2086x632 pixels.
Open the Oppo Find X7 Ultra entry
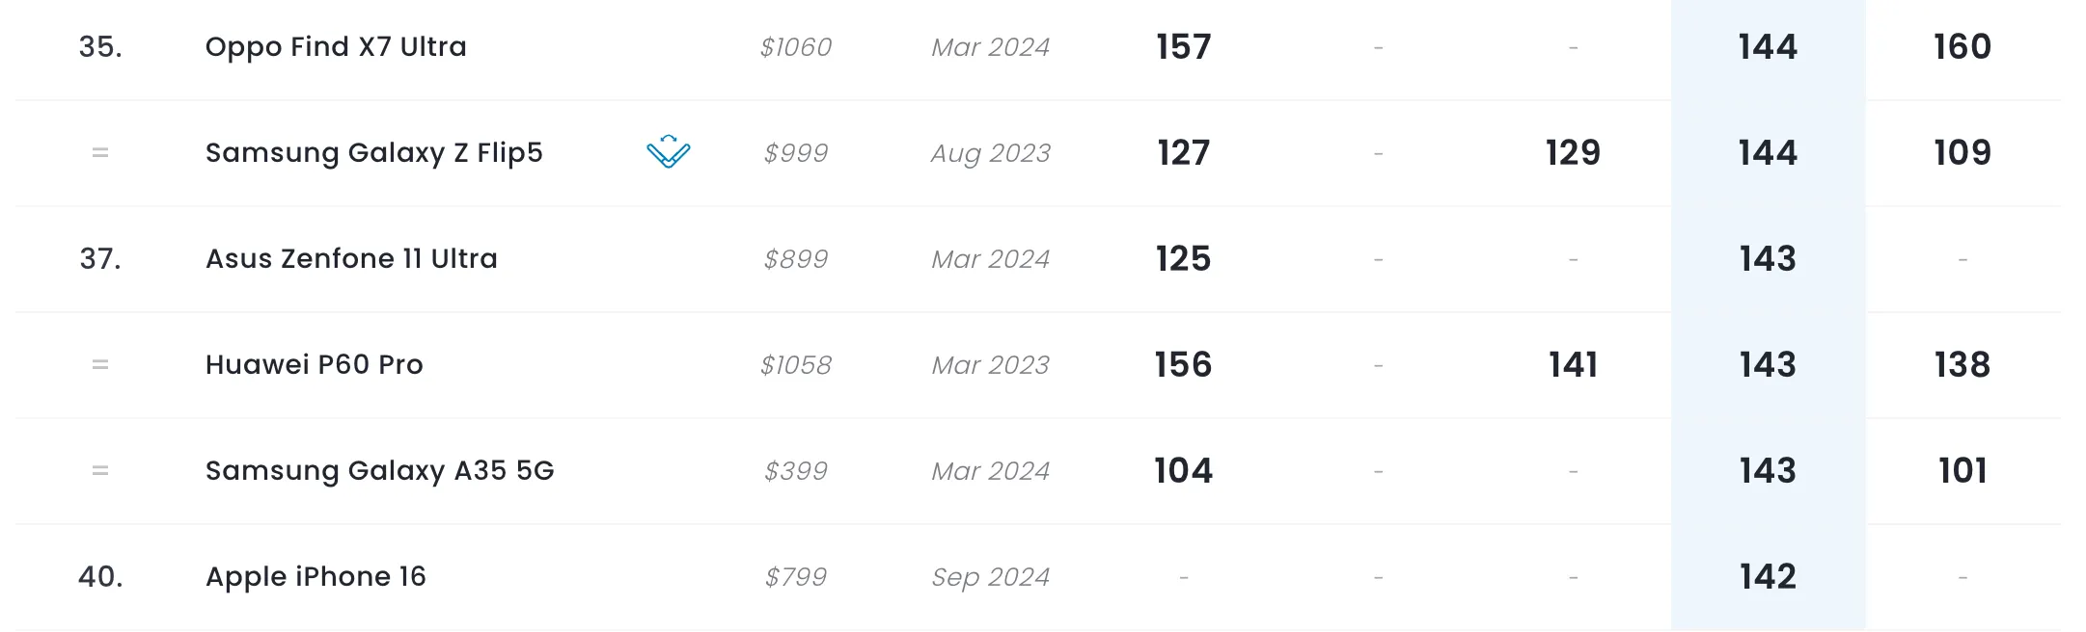click(x=336, y=47)
